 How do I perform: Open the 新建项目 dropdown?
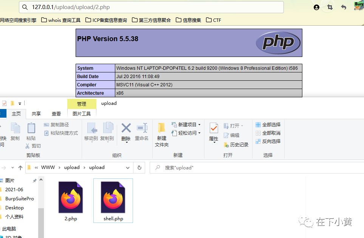(186, 125)
